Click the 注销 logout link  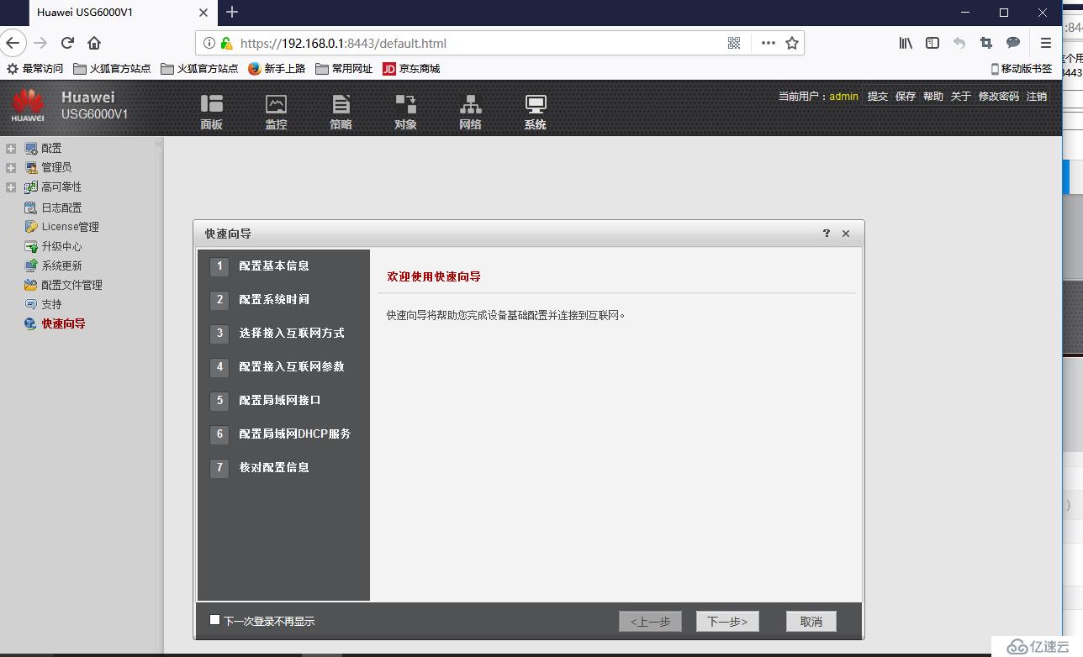pos(1036,97)
